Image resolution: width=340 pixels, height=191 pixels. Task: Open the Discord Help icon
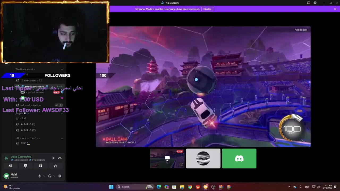pos(315,3)
